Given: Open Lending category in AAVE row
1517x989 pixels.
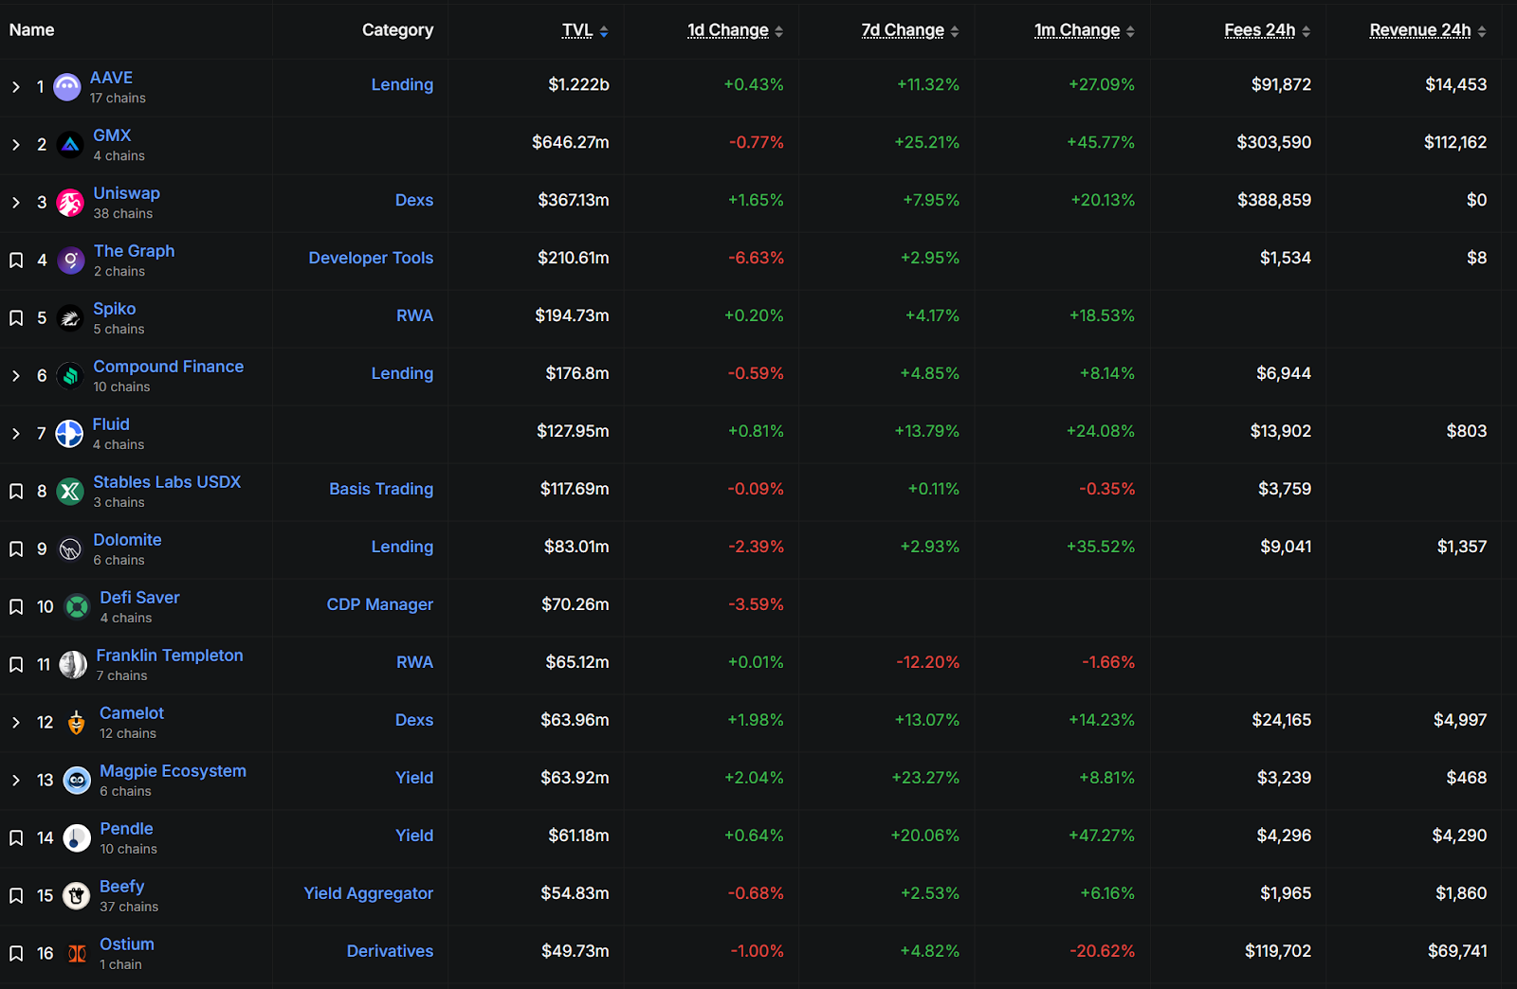Looking at the screenshot, I should coord(402,84).
